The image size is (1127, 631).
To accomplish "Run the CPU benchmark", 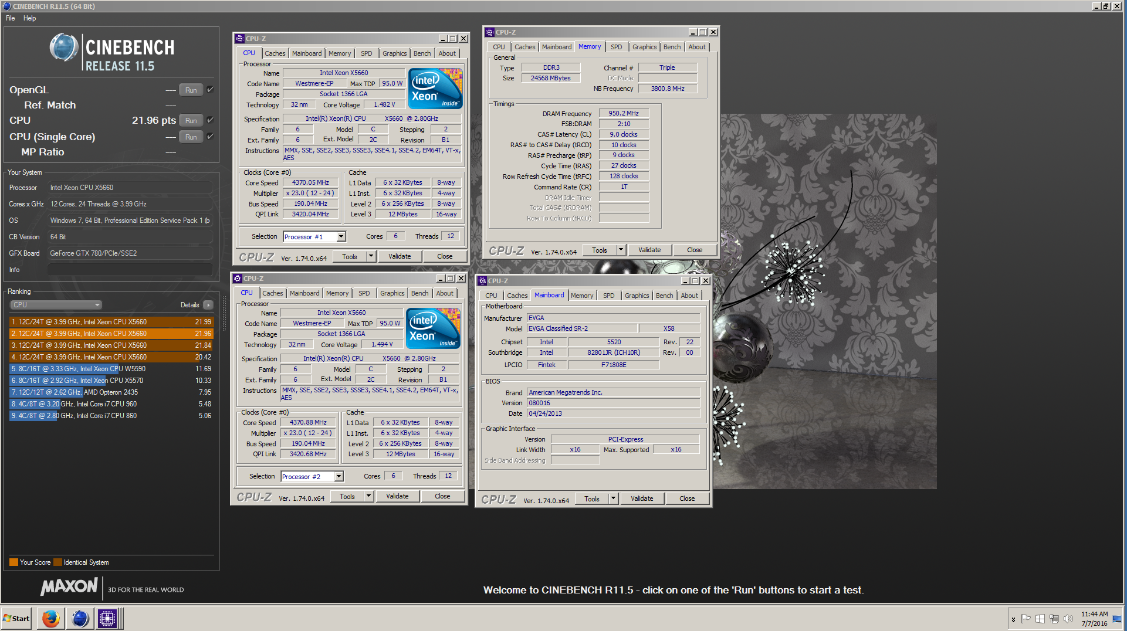I will [191, 120].
